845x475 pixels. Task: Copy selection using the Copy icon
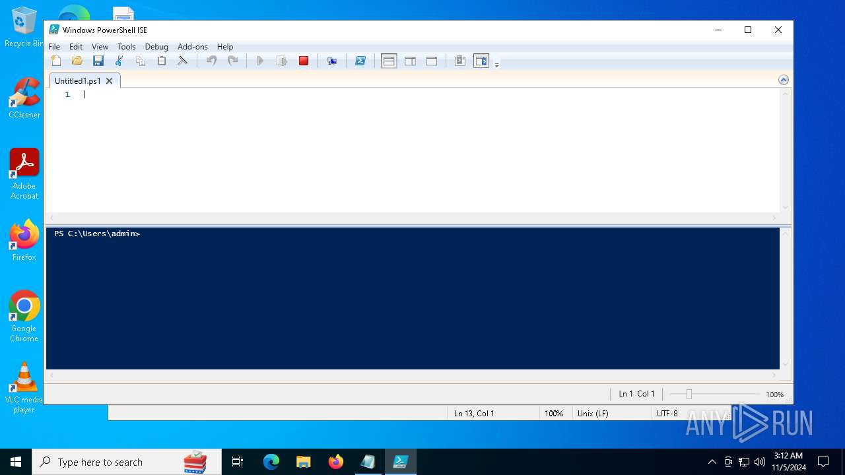[x=141, y=61]
